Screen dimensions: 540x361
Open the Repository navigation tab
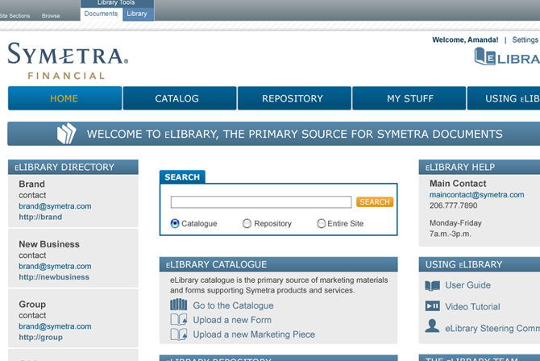click(294, 98)
